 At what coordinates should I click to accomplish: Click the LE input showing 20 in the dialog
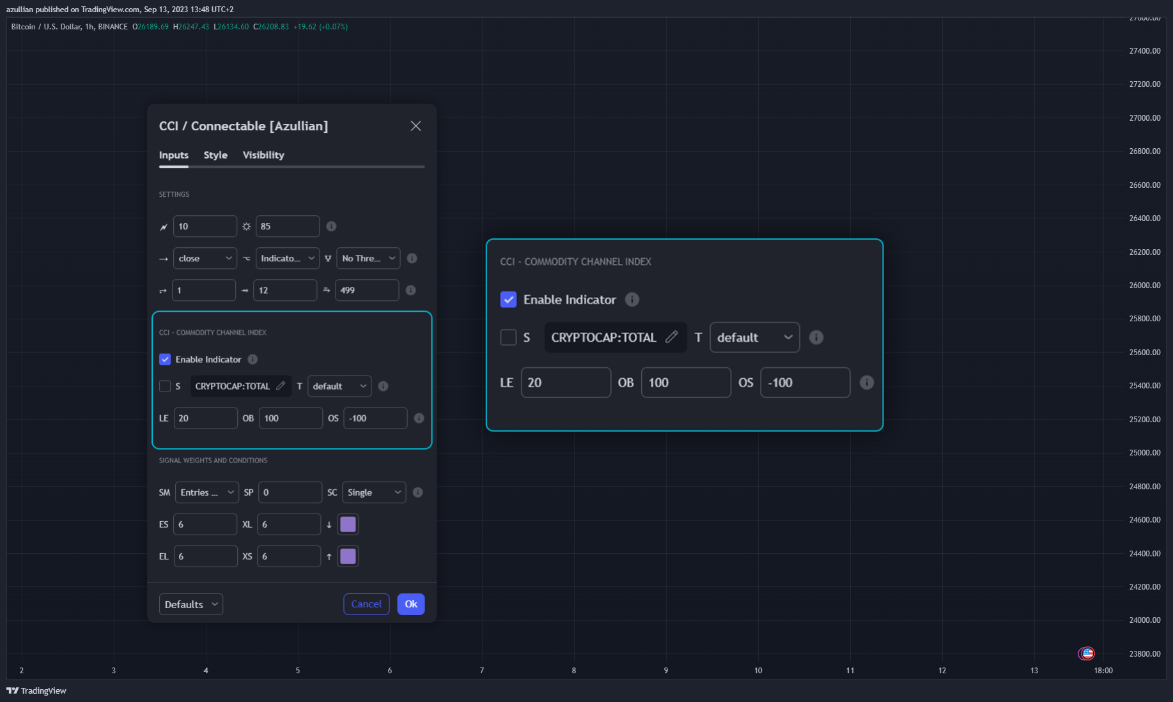[205, 418]
